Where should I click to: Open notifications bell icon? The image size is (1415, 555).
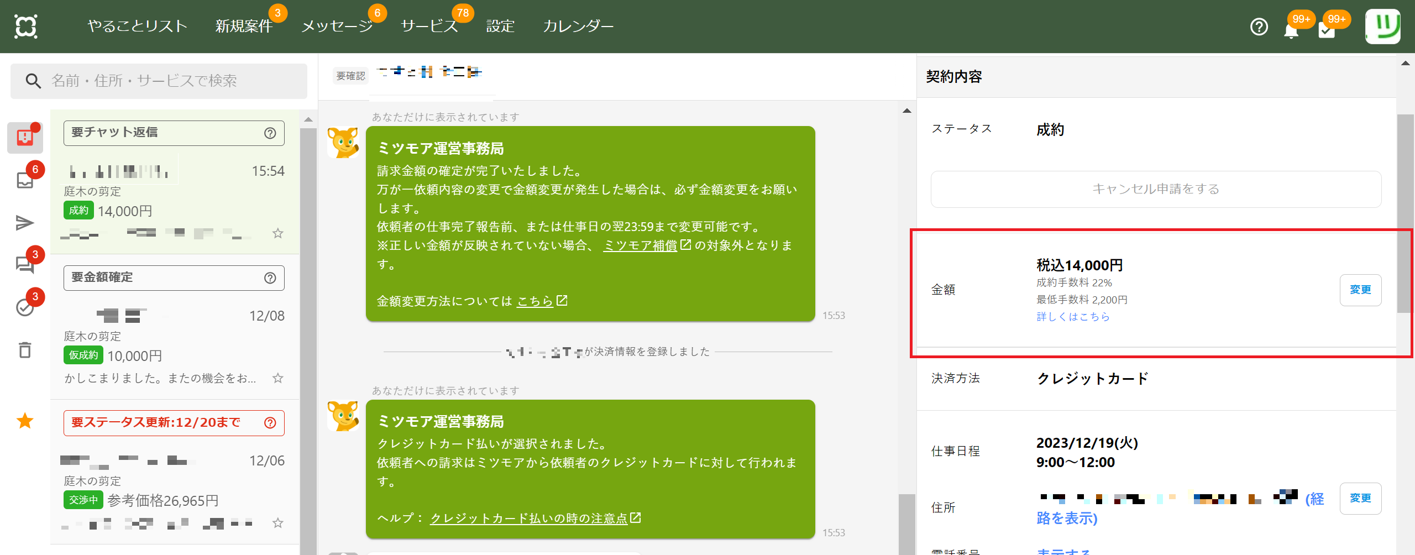coord(1291,30)
